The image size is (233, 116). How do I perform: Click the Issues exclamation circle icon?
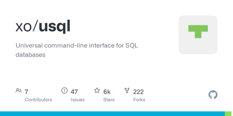point(64,90)
